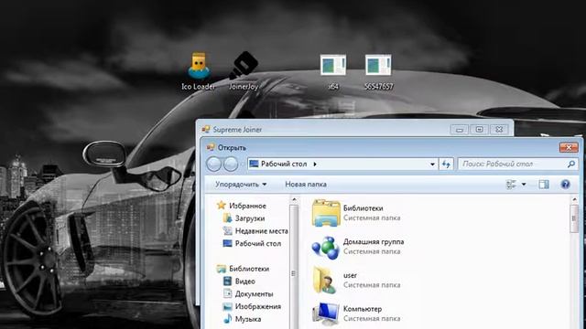586x329 pixels.
Task: Click the Supreme Joiner title bar icon
Action: click(206, 130)
